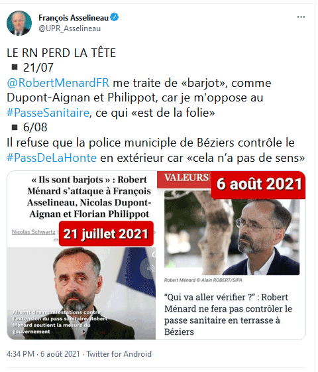The width and height of the screenshot is (318, 372).
Task: Open the #PasseSanitaire hashtag
Action: click(x=48, y=113)
